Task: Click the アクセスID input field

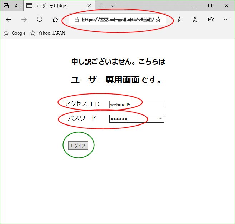Action: click(x=136, y=105)
